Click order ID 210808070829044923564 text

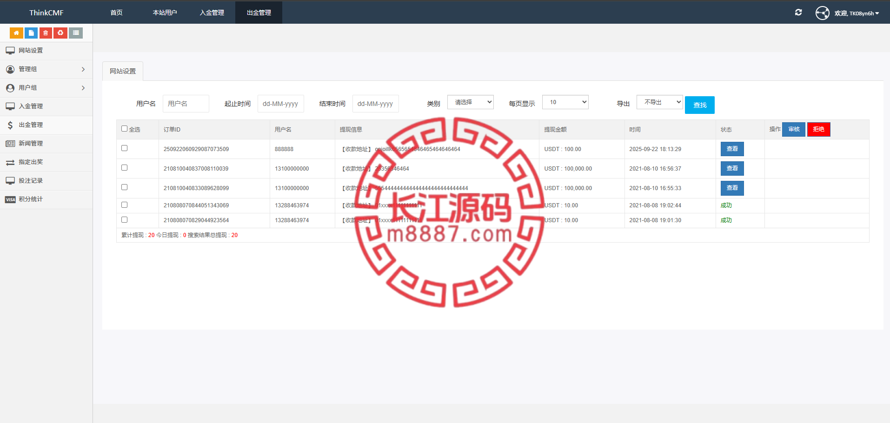coord(196,220)
